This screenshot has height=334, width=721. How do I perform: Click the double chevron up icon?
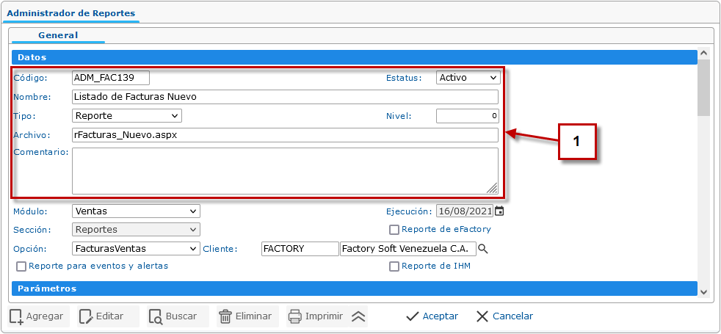(x=358, y=316)
